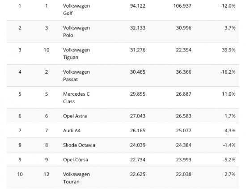Click the Volkswagen Passat model name
The height and width of the screenshot is (189, 246).
76,76
